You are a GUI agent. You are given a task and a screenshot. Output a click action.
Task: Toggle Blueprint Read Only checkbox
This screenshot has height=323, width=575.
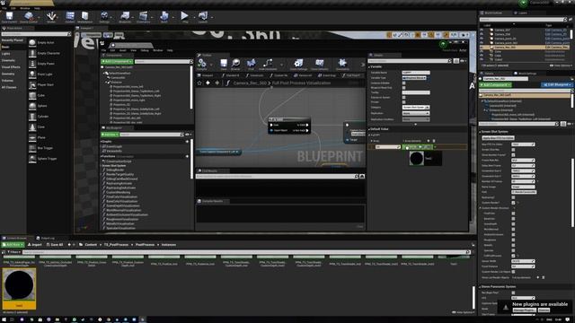pyautogui.click(x=403, y=88)
